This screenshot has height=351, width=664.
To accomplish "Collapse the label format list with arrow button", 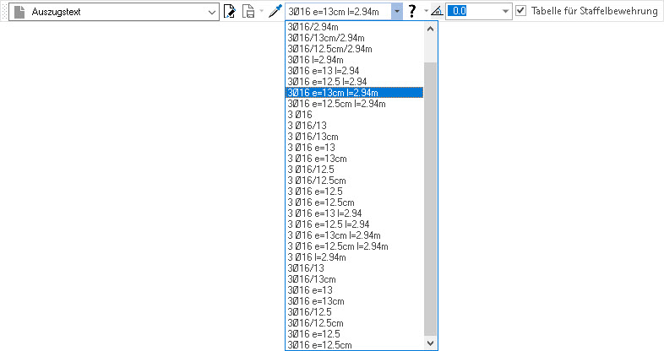I will pyautogui.click(x=397, y=12).
